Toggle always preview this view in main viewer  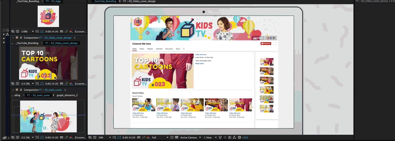coord(90,137)
